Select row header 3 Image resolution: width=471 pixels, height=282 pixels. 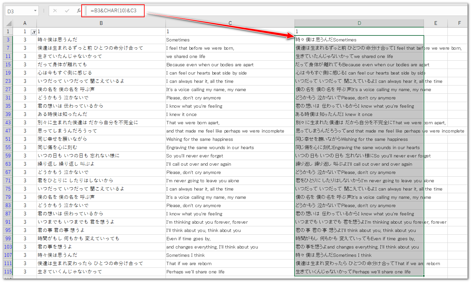(x=8, y=40)
